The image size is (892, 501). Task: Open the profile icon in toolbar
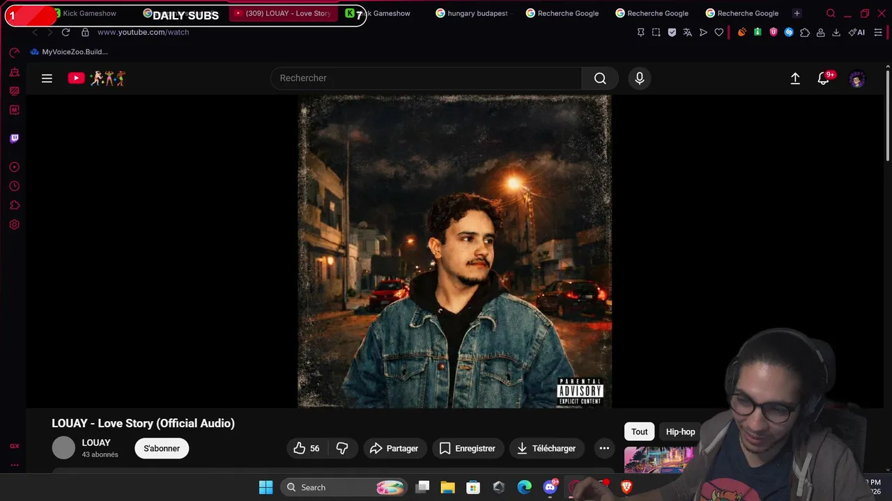(x=821, y=32)
